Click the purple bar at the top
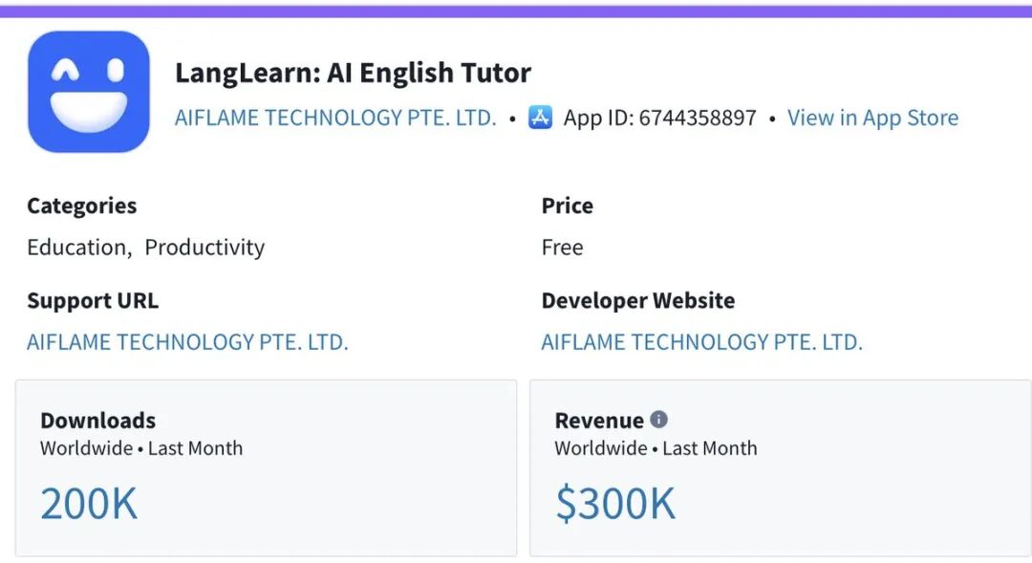Viewport: 1032px width, 563px height. (516, 5)
